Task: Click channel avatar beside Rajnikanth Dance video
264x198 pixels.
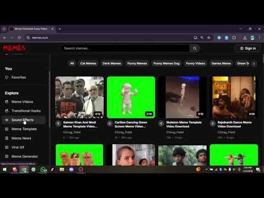Action: [x=213, y=124]
